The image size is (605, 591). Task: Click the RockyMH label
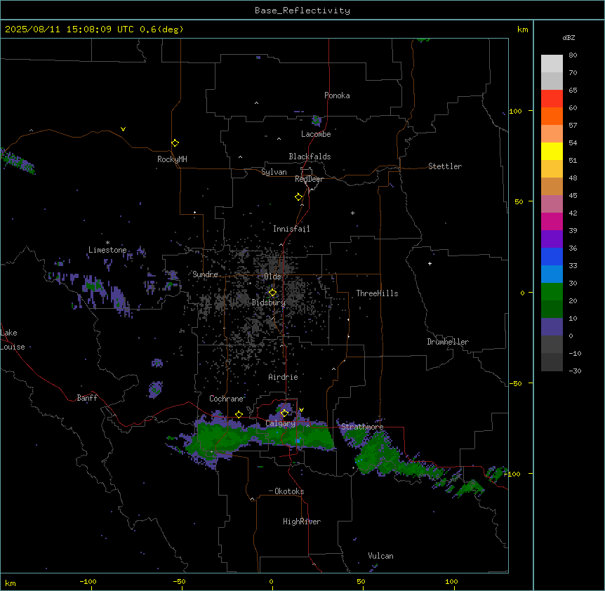[172, 159]
